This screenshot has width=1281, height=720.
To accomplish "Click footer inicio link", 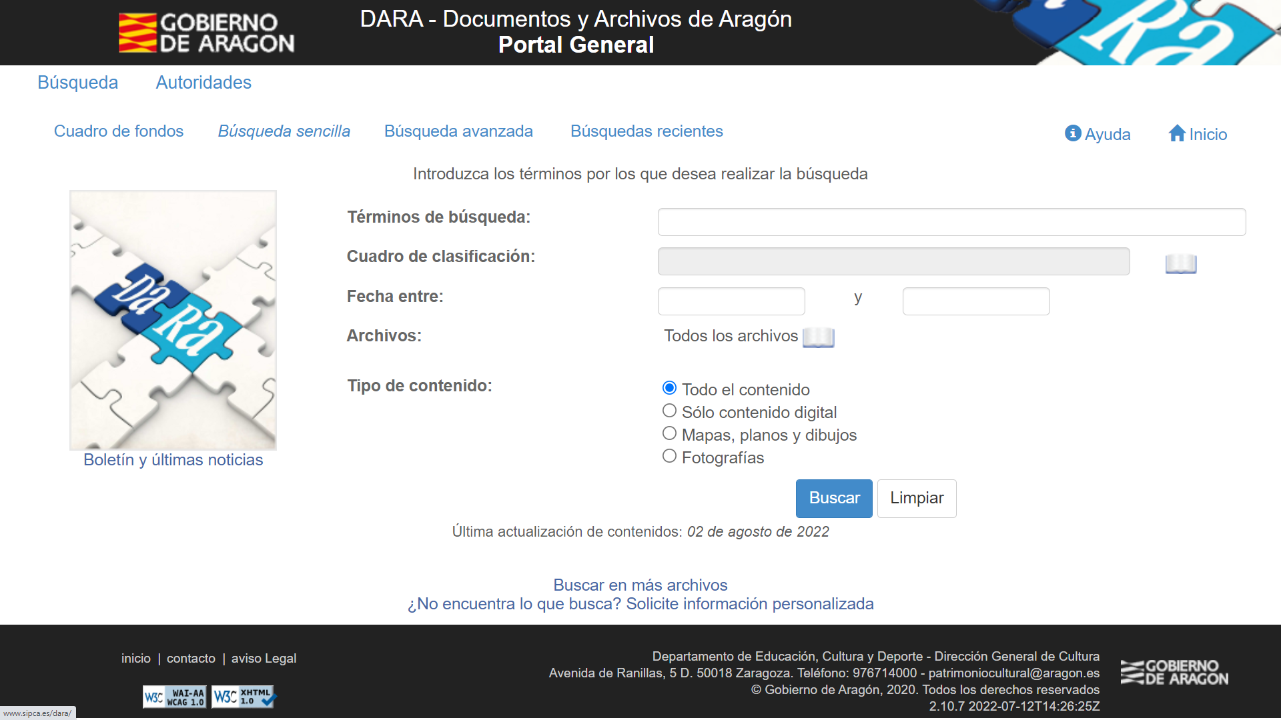I will [x=136, y=659].
